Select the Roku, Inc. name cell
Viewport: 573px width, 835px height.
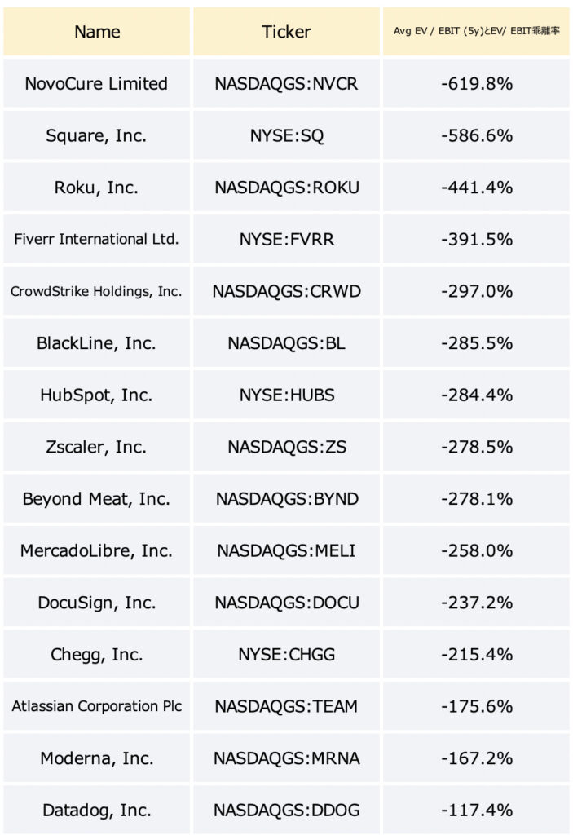(96, 188)
